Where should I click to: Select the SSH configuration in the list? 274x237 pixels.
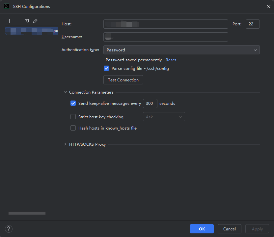click(x=32, y=31)
